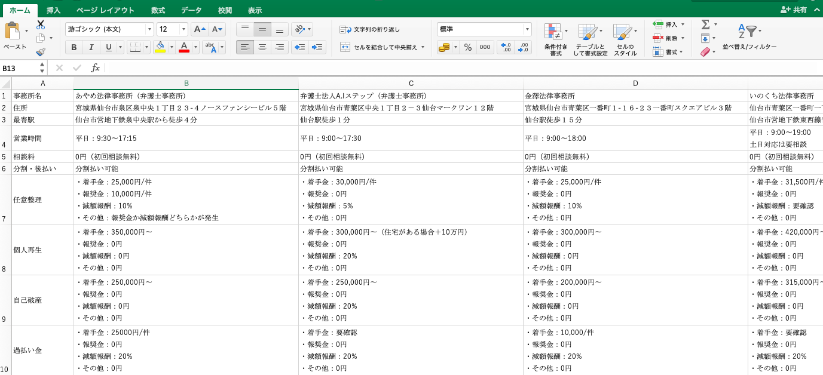Viewport: 823px width, 375px height.
Task: Apply percent style format
Action: click(x=468, y=47)
